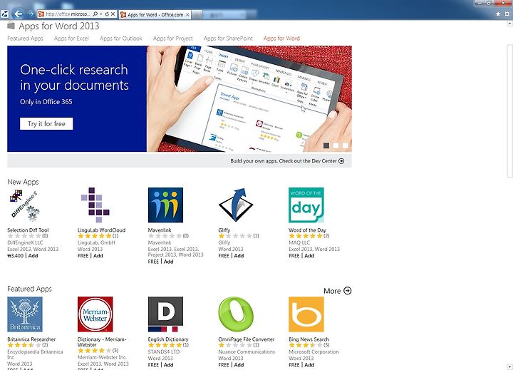Click the Nuance Communications publisher text
The image size is (513, 370).
tap(247, 351)
